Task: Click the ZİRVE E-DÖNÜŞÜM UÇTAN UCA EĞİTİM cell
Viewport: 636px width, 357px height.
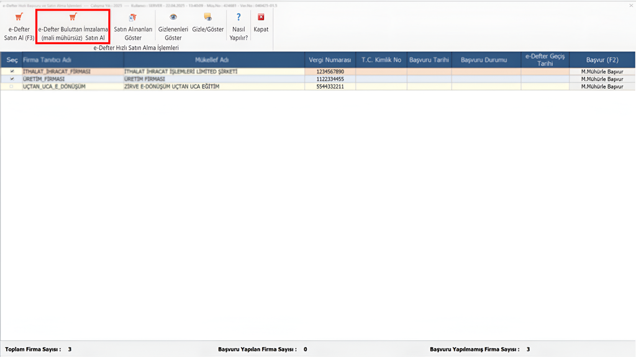Action: click(x=214, y=86)
